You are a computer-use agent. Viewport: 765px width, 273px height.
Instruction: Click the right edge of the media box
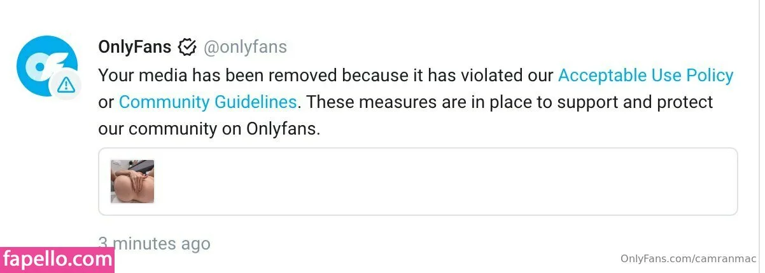tap(736, 182)
